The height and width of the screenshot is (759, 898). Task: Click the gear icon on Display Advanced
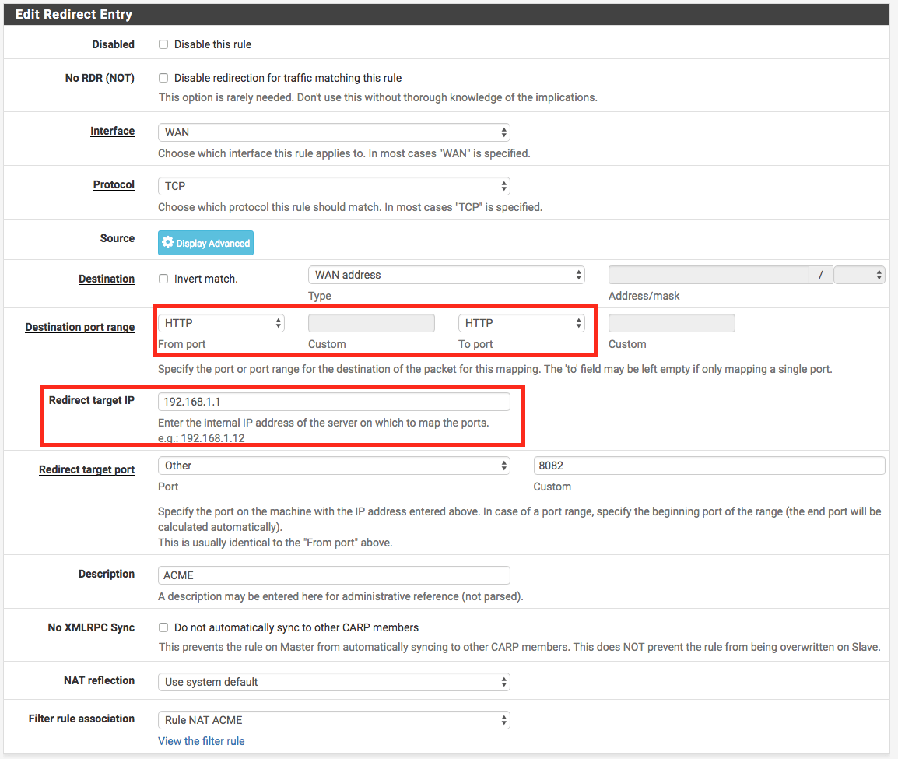[x=167, y=243]
